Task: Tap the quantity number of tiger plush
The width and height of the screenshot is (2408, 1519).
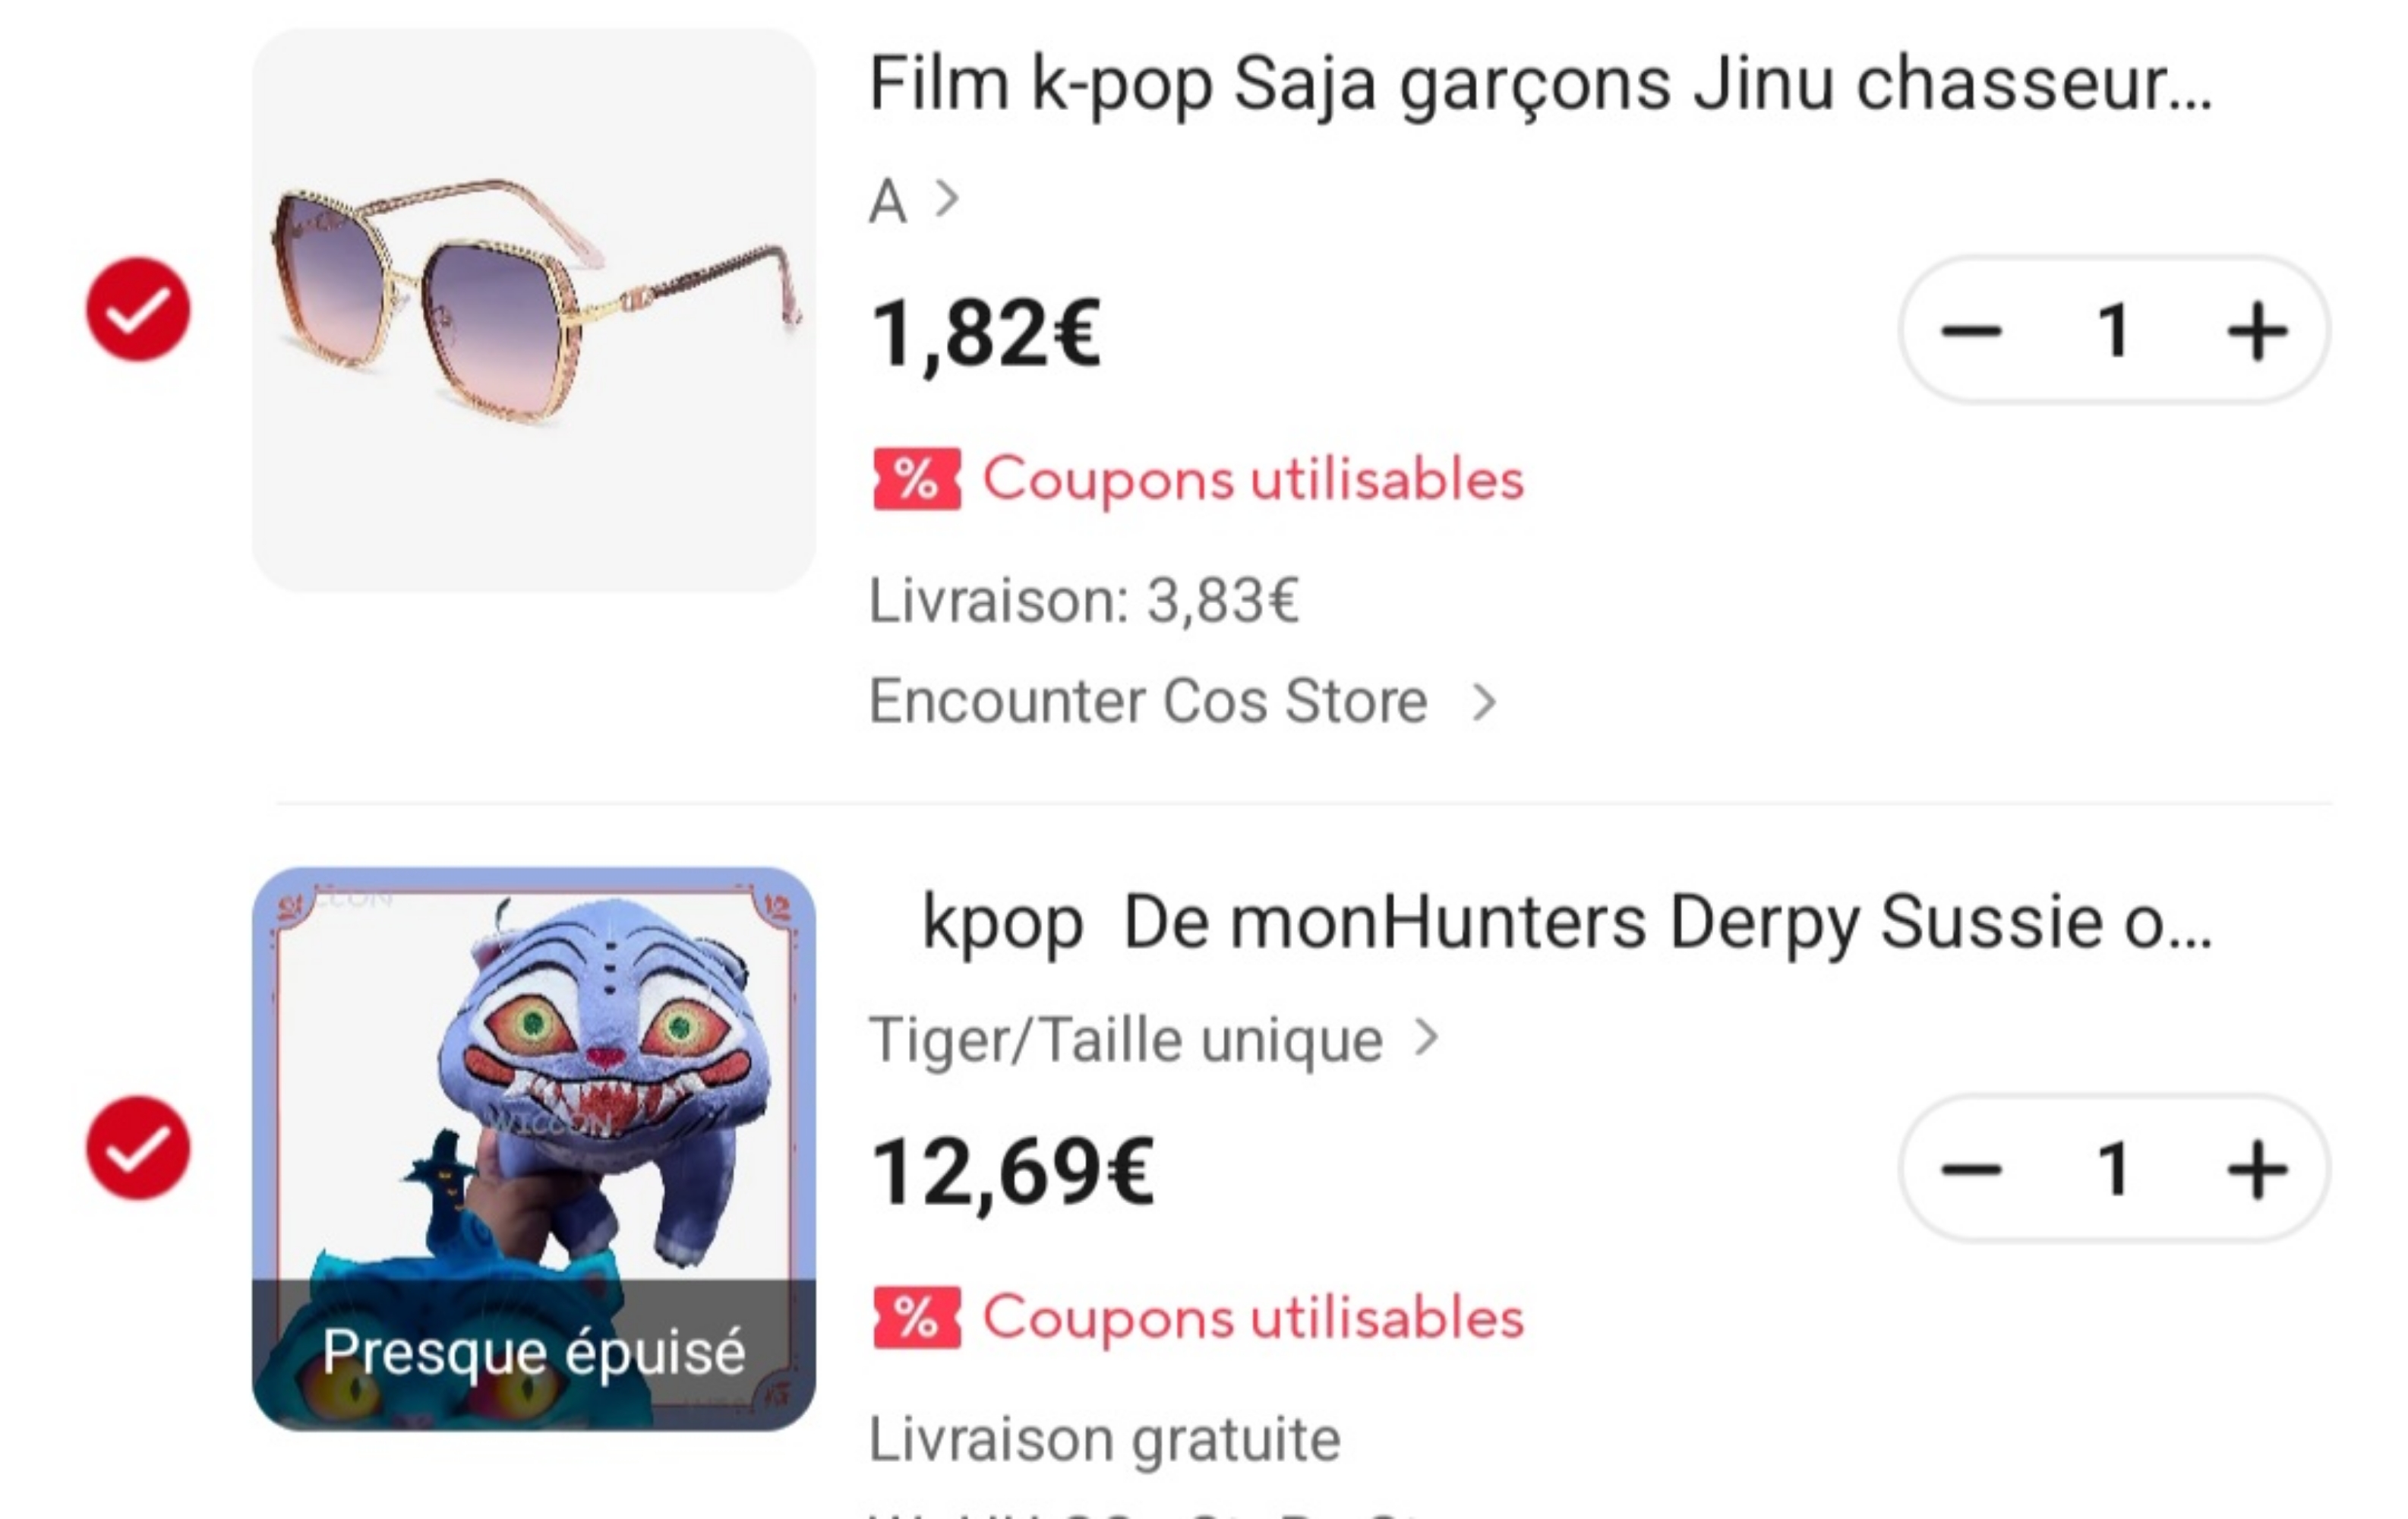Action: [2113, 1169]
